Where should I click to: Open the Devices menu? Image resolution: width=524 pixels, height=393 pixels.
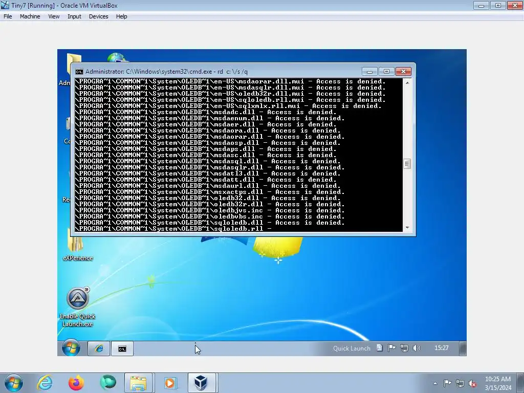98,16
